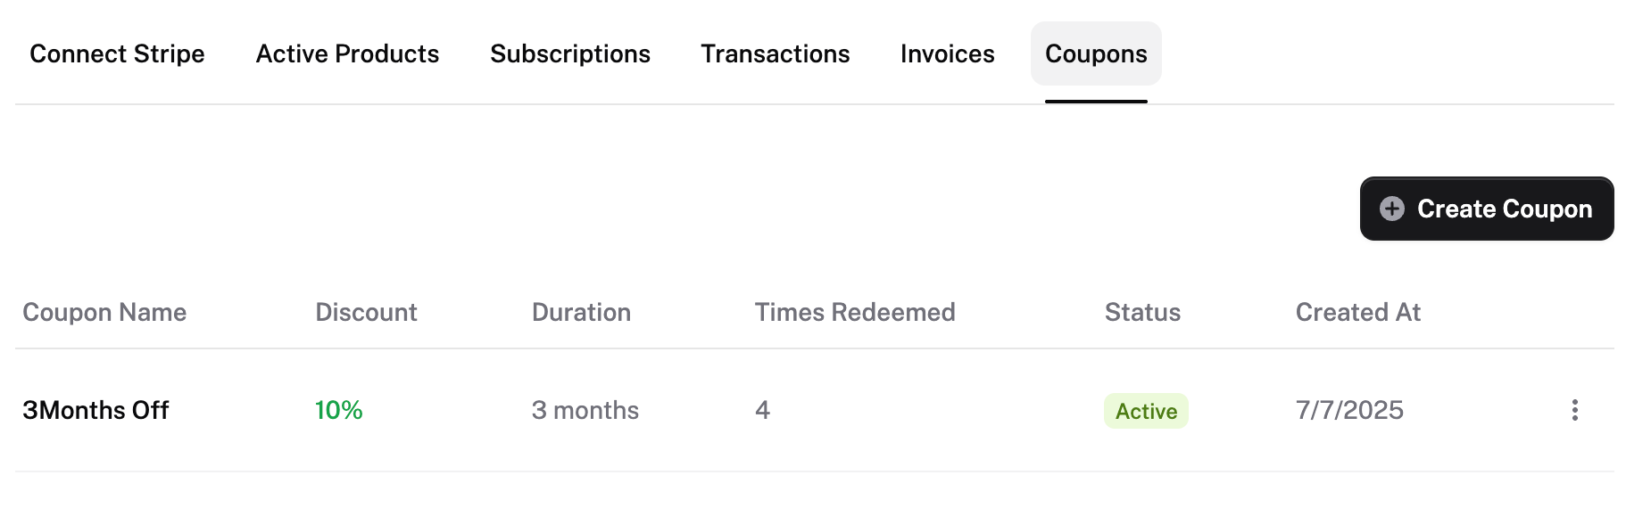Select the Coupons tab
The height and width of the screenshot is (508, 1651).
click(x=1096, y=54)
